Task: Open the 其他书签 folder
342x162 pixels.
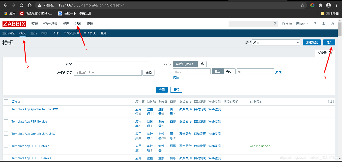Action: (x=330, y=13)
